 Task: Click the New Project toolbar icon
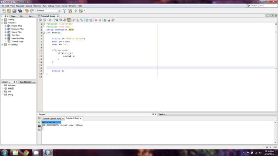coord(9,11)
